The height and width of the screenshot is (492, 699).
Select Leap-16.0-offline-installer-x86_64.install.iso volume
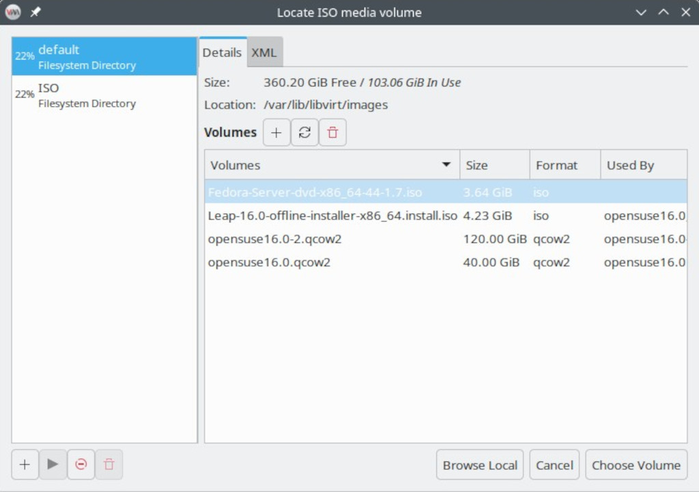tap(446, 216)
